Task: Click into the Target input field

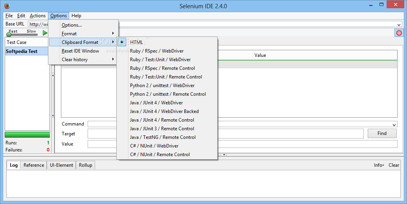Action: tap(225, 133)
